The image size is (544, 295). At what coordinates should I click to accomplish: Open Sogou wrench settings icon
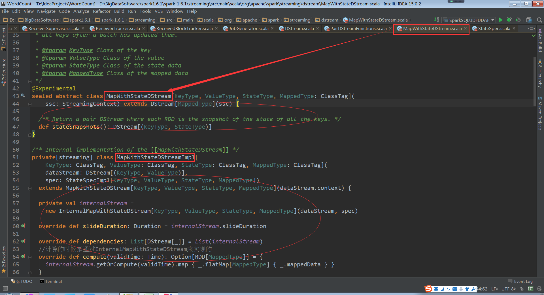click(x=473, y=289)
